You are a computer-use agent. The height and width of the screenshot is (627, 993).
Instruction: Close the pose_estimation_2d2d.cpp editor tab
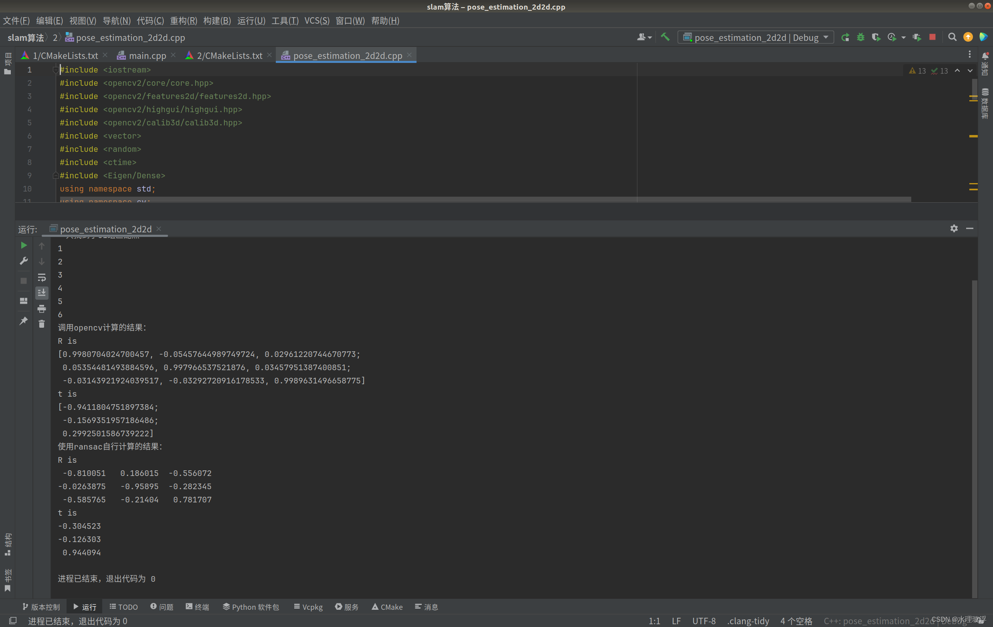coord(409,55)
